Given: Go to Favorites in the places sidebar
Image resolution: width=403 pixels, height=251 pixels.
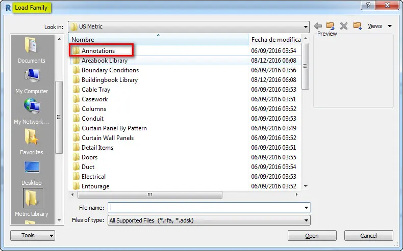Looking at the screenshot, I should click(32, 142).
